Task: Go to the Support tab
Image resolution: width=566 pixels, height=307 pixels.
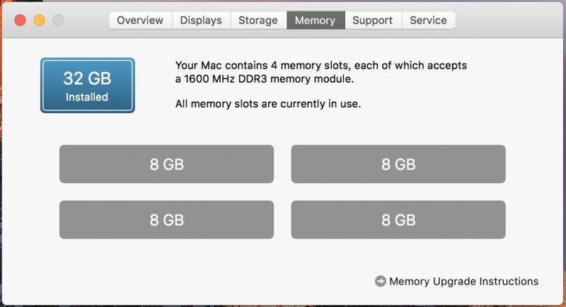Action: (x=373, y=21)
